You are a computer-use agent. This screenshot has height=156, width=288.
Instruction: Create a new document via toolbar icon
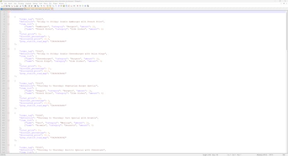pyautogui.click(x=2, y=6)
